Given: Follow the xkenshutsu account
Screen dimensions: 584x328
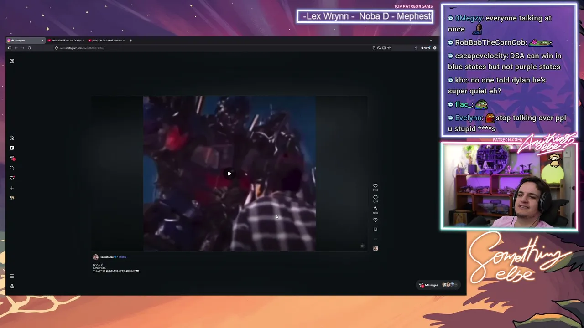Looking at the screenshot, I should pos(122,257).
